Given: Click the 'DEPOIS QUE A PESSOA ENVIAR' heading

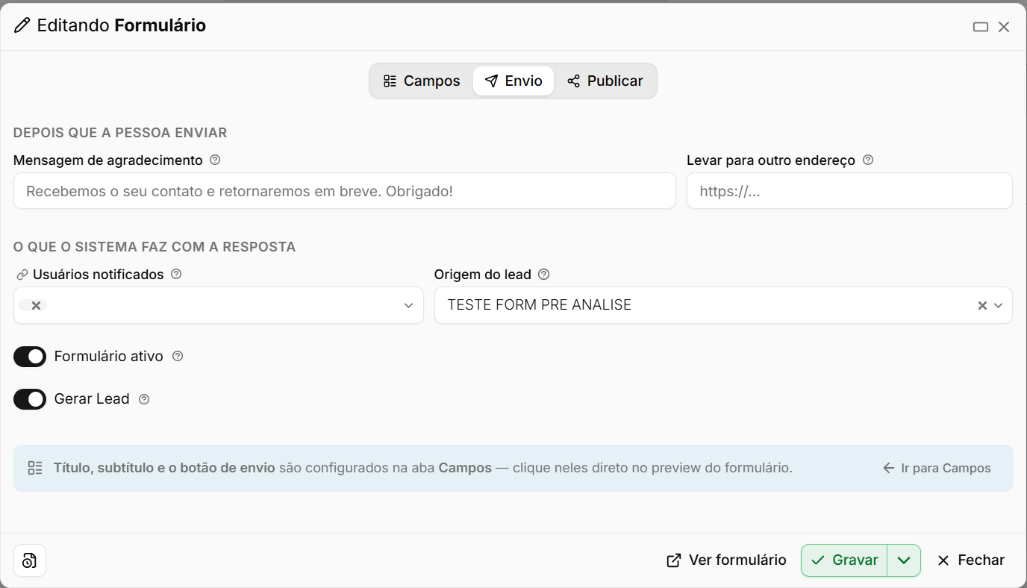Looking at the screenshot, I should tap(120, 133).
